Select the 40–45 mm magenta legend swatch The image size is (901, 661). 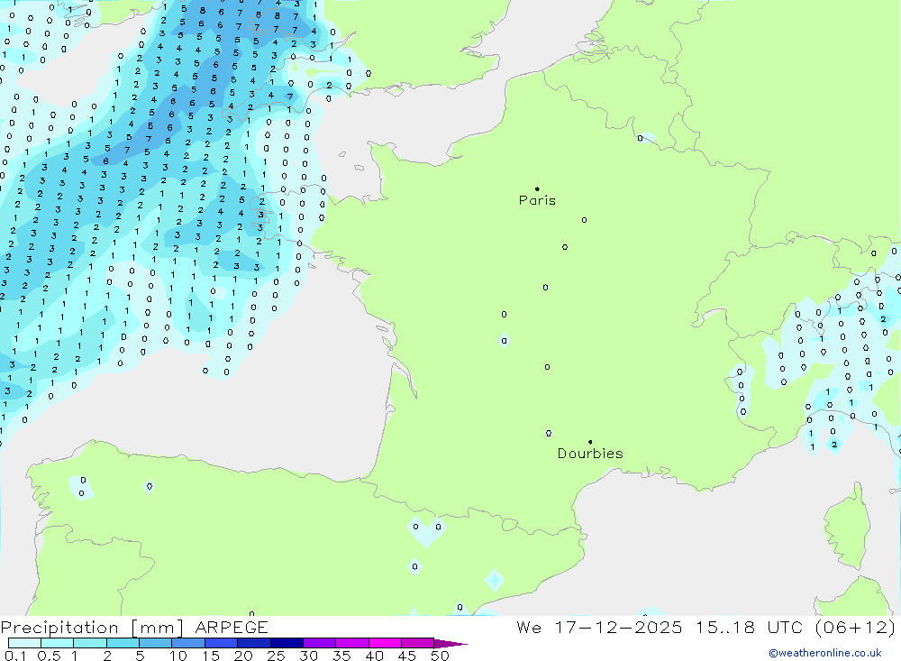385,643
